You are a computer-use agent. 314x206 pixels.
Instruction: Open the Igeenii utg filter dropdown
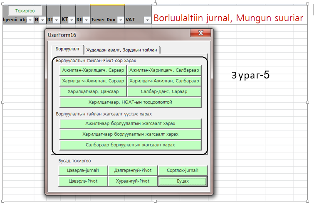[x=30, y=20]
